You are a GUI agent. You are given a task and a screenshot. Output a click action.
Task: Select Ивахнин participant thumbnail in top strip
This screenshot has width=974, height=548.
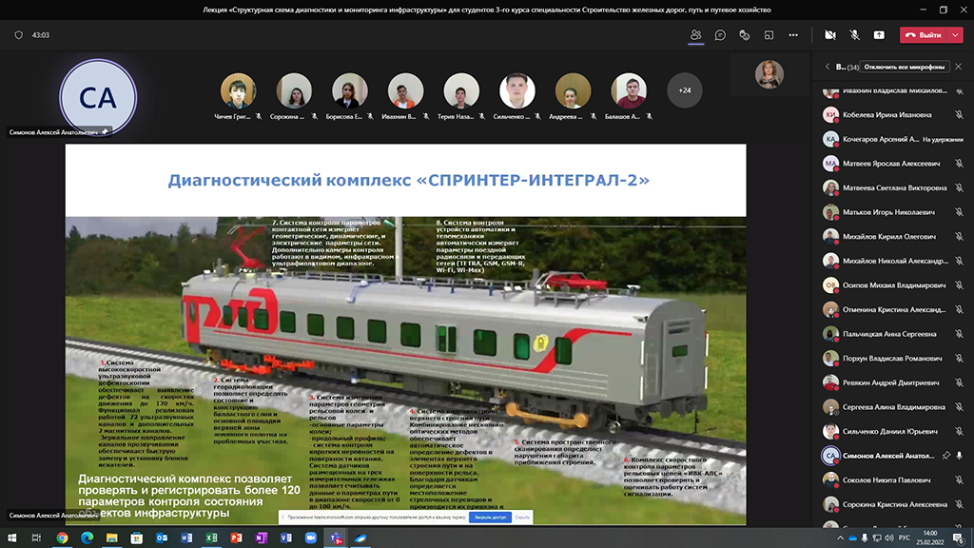point(405,90)
